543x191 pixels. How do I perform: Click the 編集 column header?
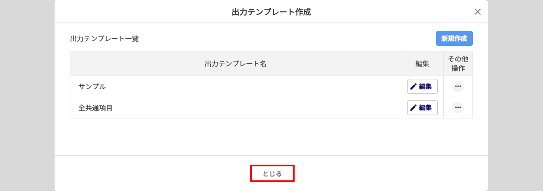click(422, 64)
